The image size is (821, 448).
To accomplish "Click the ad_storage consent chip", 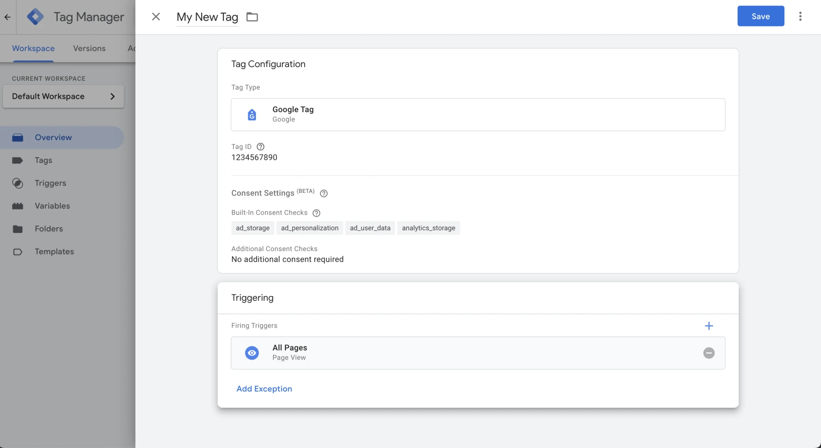I will point(253,228).
